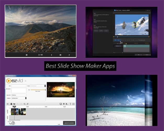
Task: Open the category dropdown showing entertainment
Action: [26, 98]
